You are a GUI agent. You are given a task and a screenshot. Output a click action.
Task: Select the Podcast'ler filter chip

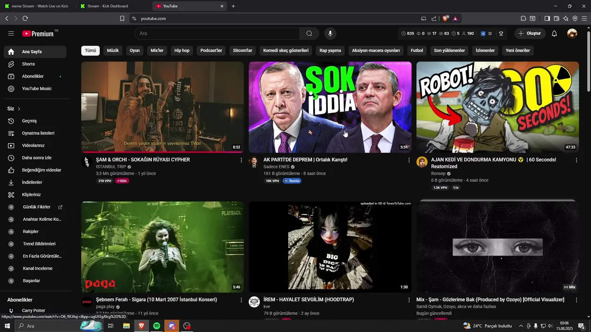(x=211, y=51)
